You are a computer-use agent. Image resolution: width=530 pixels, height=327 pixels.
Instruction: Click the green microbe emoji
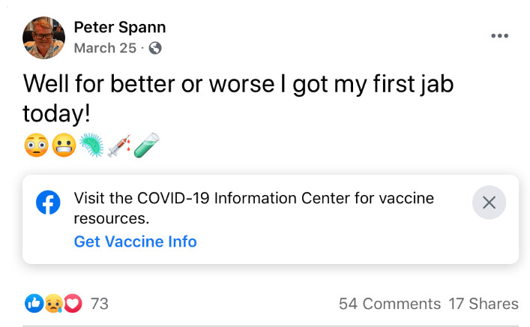coord(90,145)
